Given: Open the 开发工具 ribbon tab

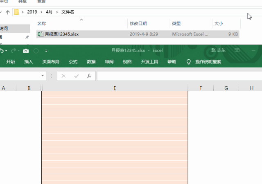Looking at the screenshot, I should [149, 62].
